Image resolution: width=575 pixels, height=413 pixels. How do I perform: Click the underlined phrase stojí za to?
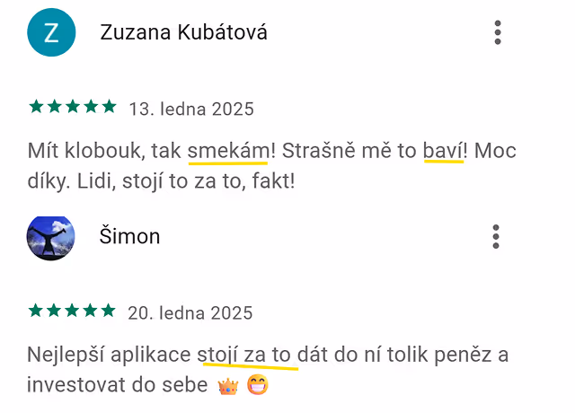tap(243, 356)
